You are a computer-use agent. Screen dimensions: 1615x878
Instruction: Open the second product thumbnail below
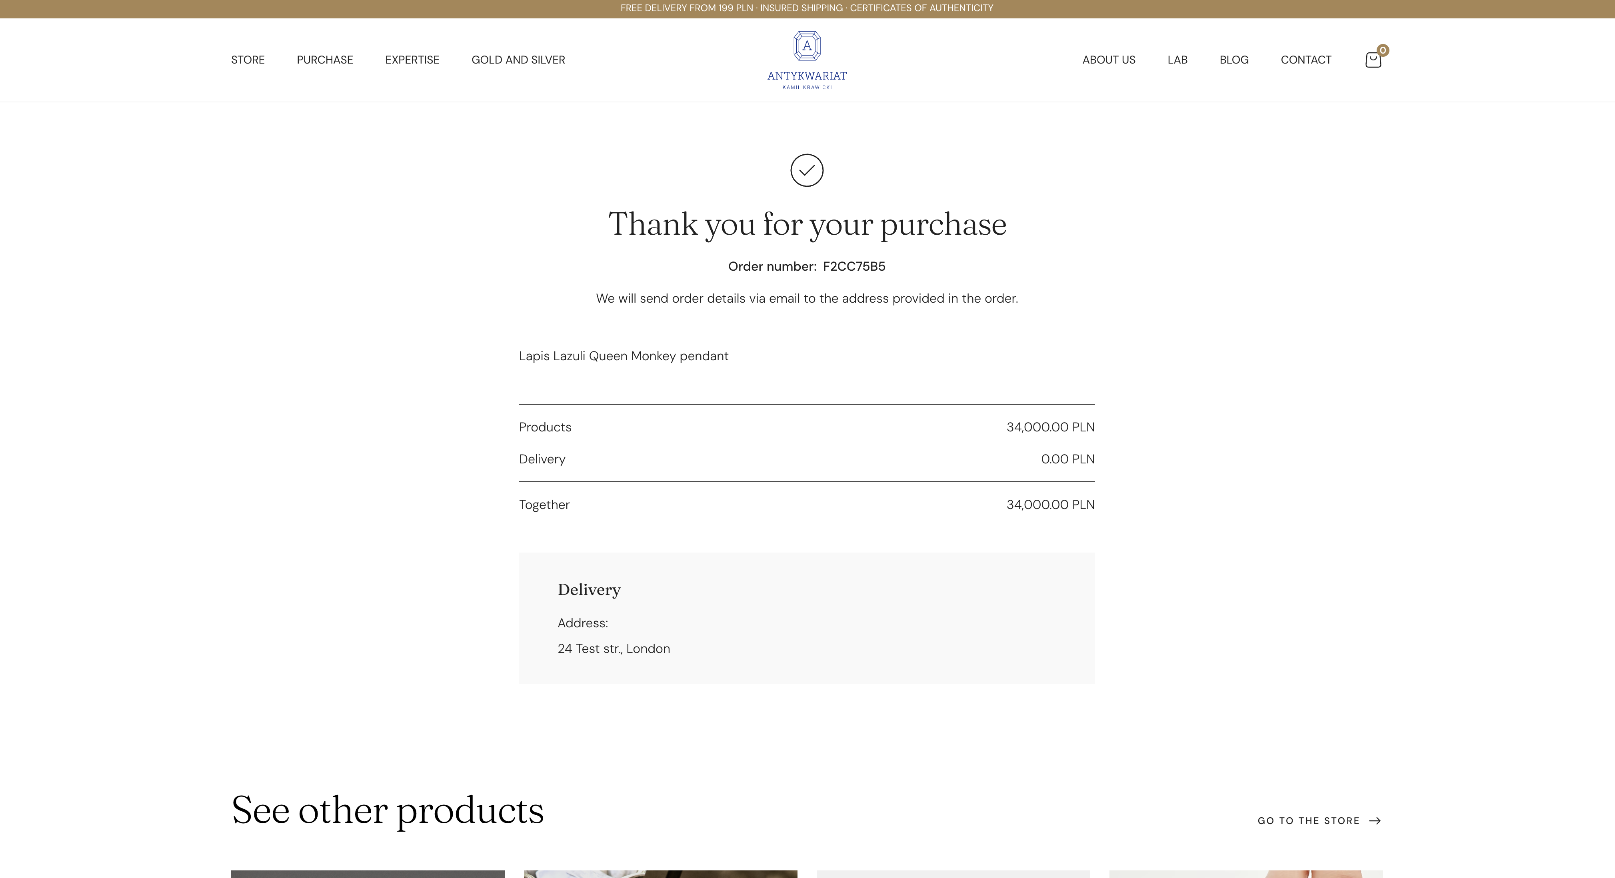(660, 874)
